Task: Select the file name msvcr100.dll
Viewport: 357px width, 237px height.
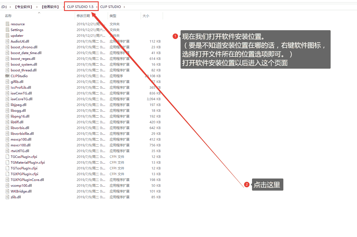Action: (x=21, y=145)
